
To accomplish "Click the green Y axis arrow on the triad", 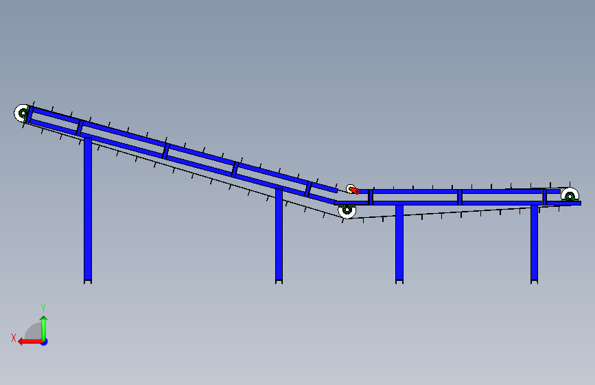I will (44, 327).
